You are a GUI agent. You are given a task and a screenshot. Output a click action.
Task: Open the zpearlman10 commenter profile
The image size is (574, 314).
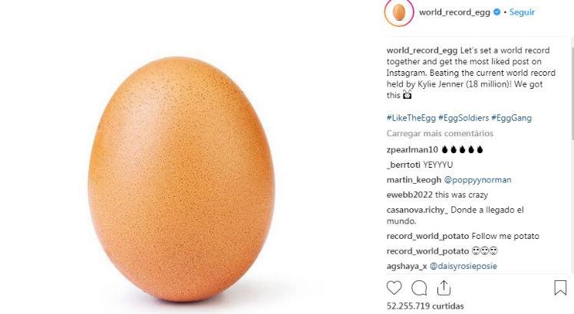pyautogui.click(x=412, y=149)
